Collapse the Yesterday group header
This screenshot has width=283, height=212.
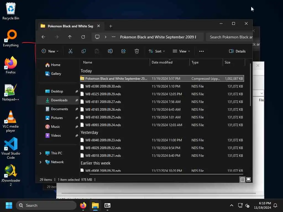coord(89,132)
